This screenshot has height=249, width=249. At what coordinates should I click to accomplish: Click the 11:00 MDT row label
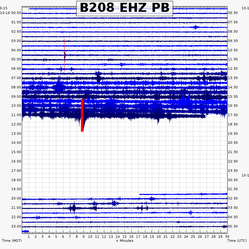16,115
